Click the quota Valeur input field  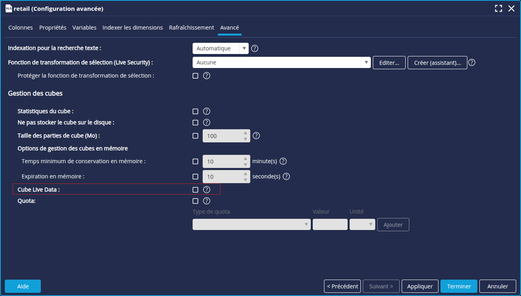[x=330, y=224]
